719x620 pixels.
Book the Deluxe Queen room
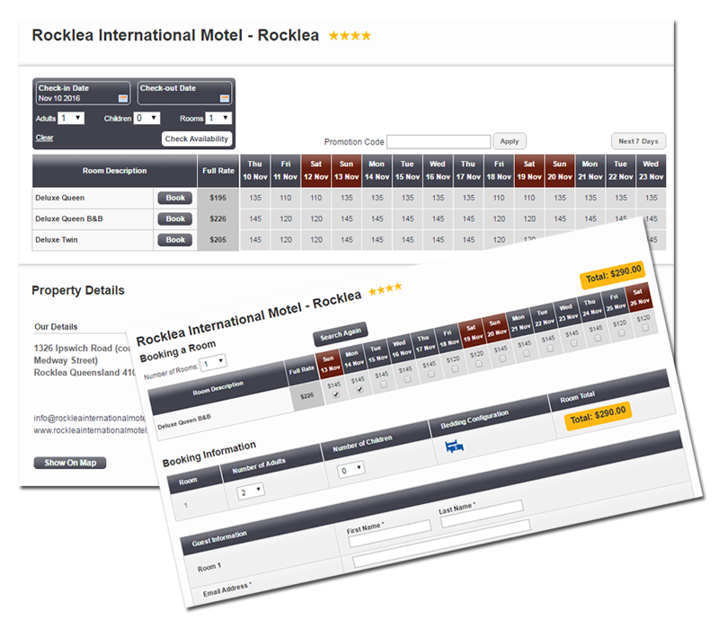175,198
